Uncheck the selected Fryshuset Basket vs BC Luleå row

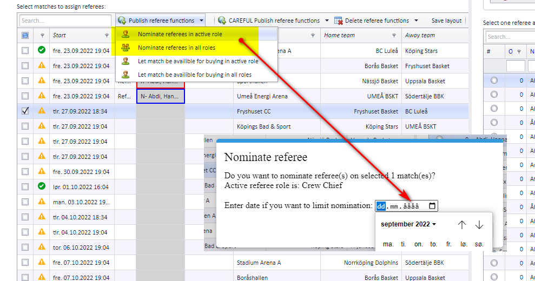(25, 111)
